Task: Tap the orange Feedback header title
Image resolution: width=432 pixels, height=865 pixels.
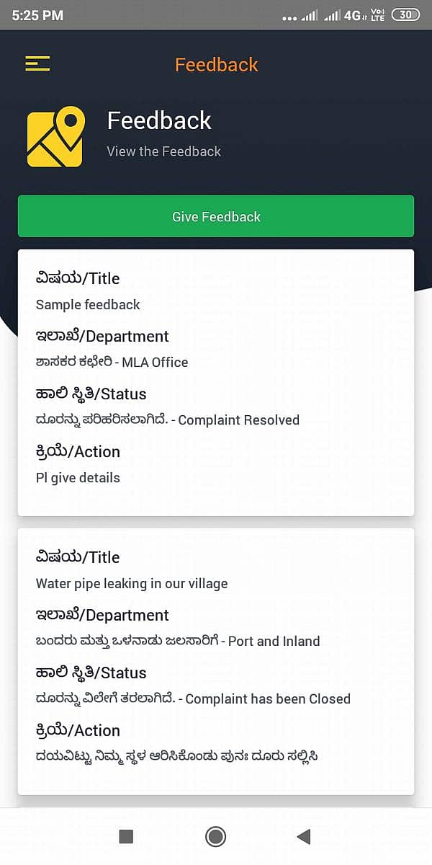Action: click(x=216, y=65)
